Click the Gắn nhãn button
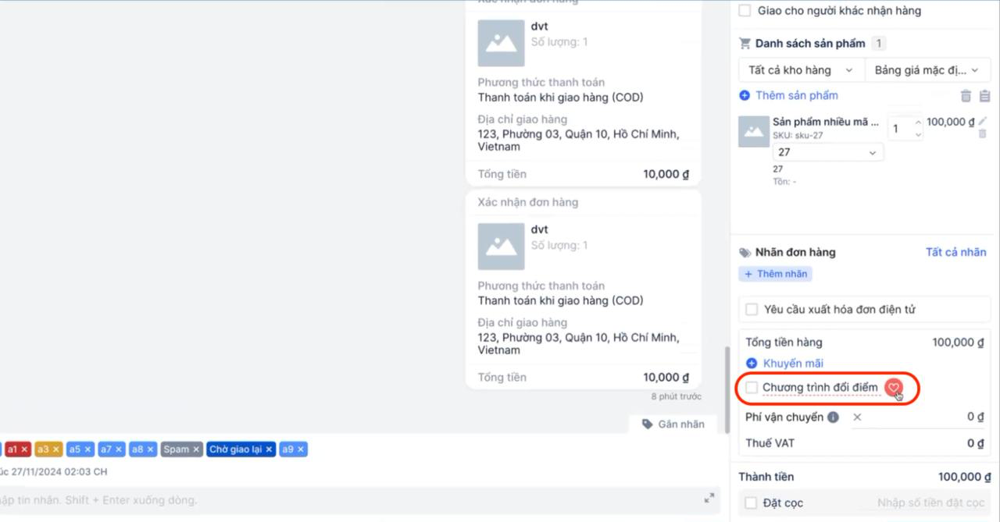 coord(673,424)
